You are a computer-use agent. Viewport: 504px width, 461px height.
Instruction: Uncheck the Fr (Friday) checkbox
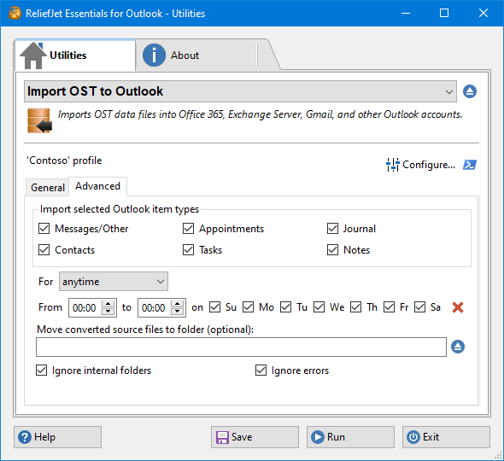click(x=389, y=307)
